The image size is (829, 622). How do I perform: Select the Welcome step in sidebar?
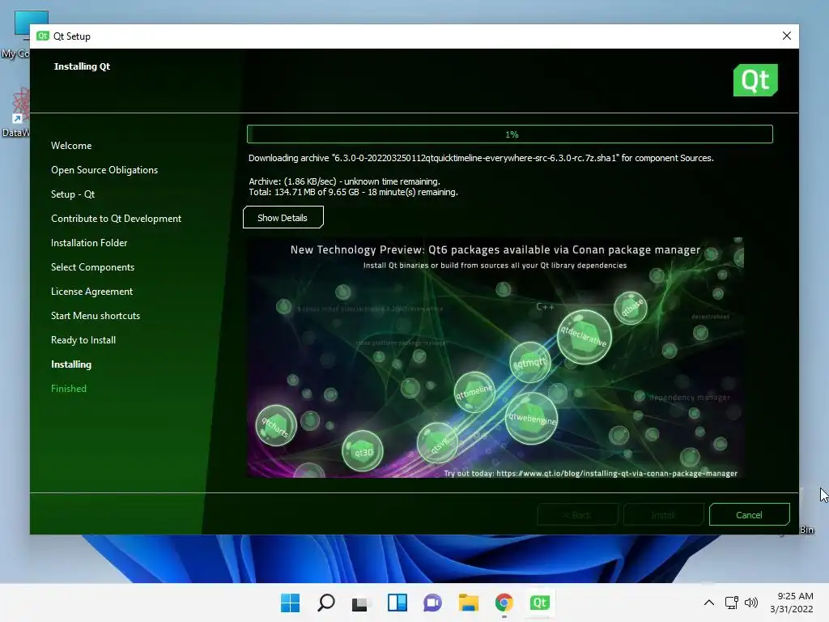[x=71, y=146]
